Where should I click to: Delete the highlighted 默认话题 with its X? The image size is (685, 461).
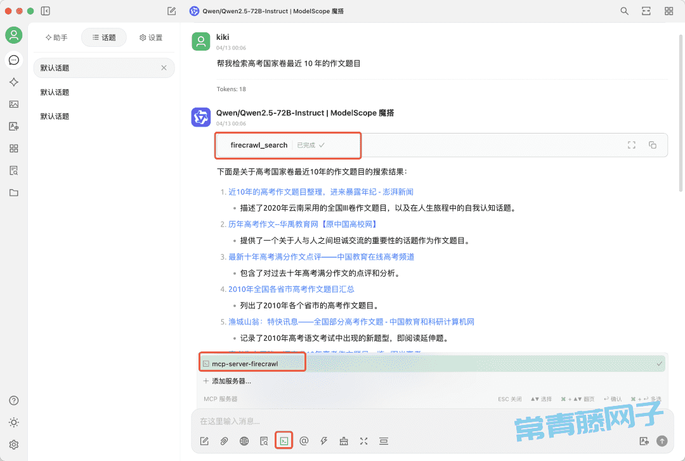click(164, 68)
